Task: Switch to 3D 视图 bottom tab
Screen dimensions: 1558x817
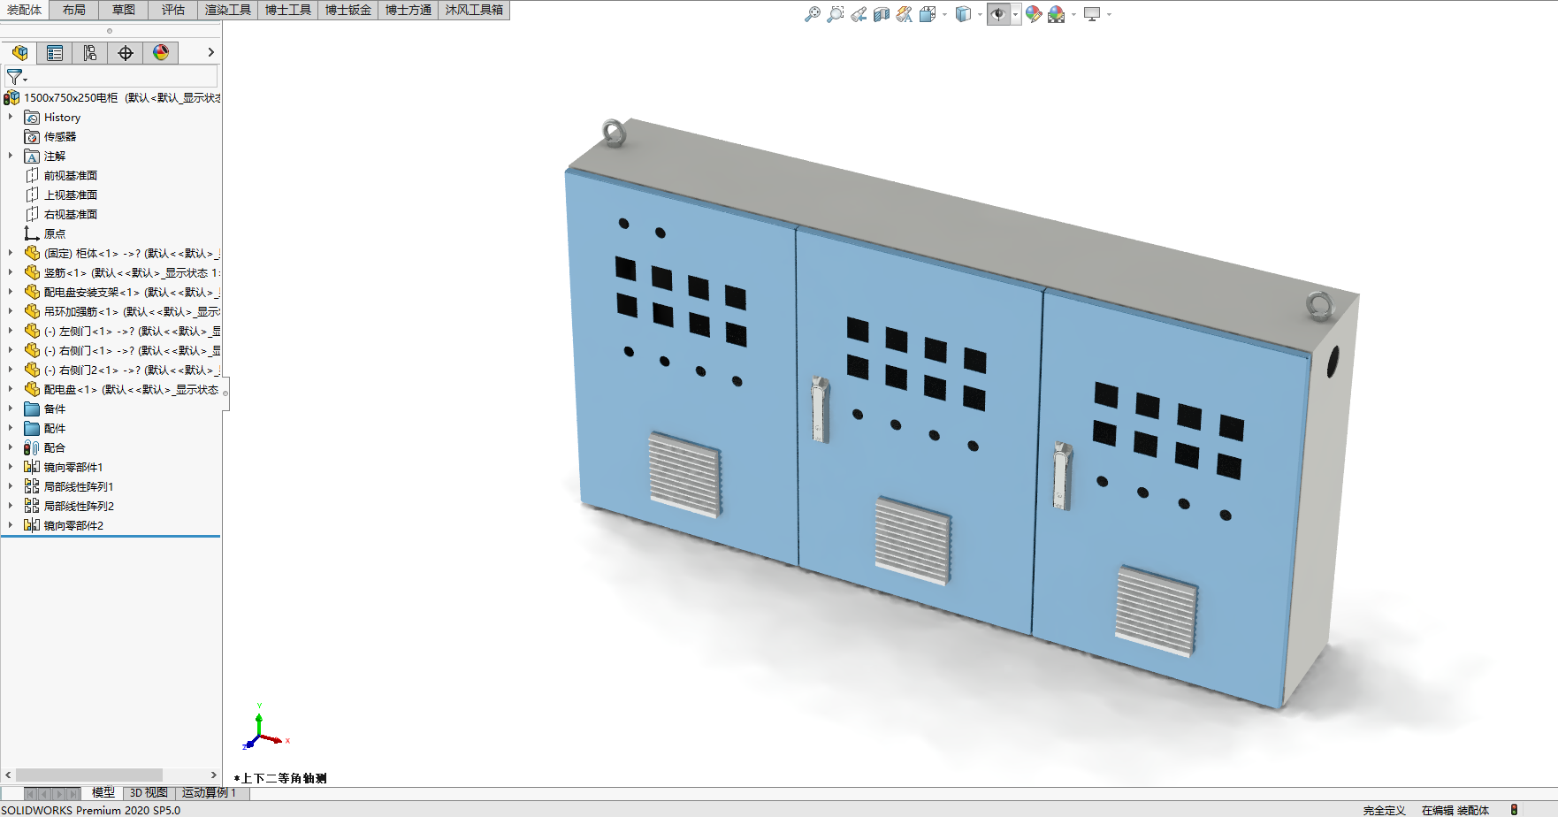Action: click(149, 793)
